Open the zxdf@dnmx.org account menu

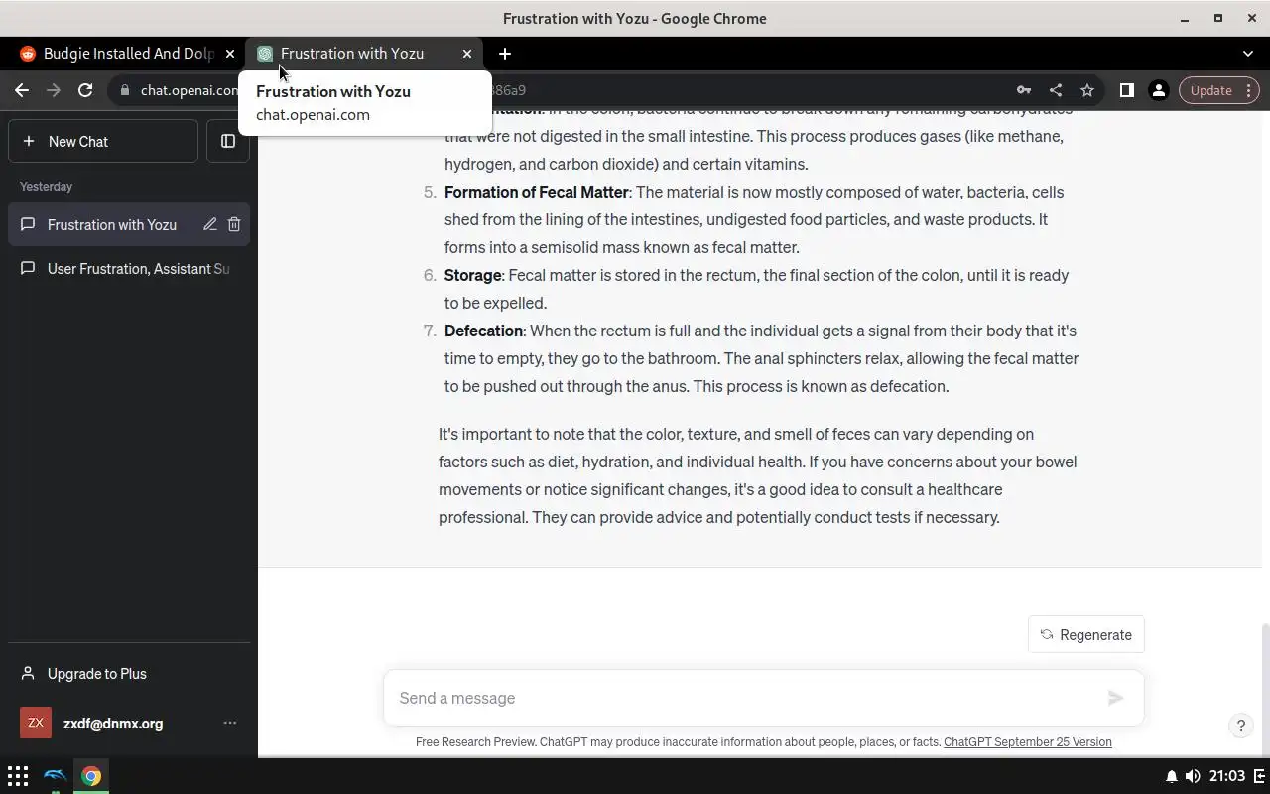[x=129, y=724]
